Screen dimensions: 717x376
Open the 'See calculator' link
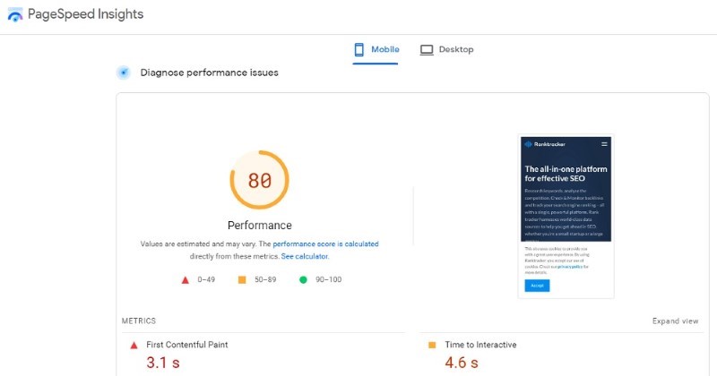(x=305, y=256)
